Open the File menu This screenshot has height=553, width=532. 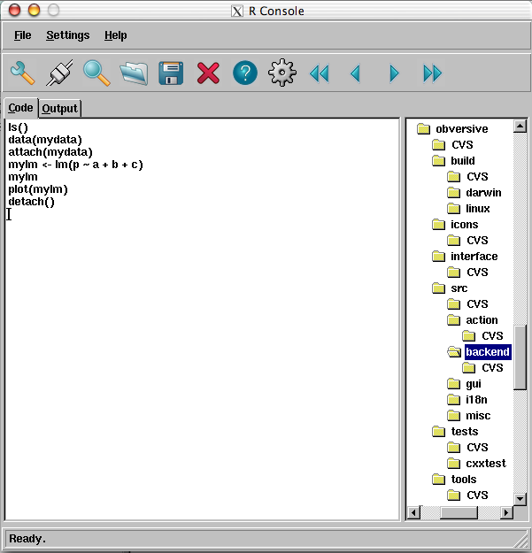23,35
